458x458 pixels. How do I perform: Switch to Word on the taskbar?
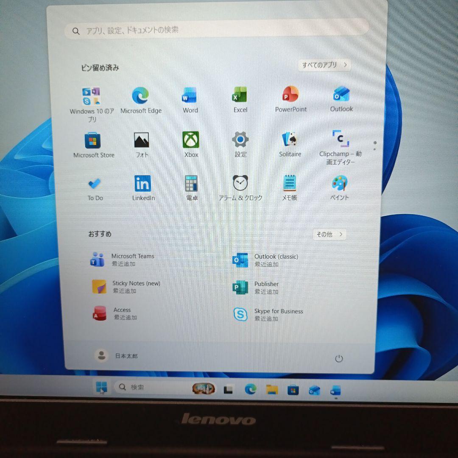(335, 391)
